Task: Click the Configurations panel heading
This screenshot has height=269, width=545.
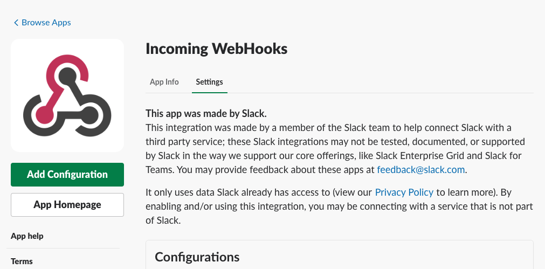Action: coord(197,257)
